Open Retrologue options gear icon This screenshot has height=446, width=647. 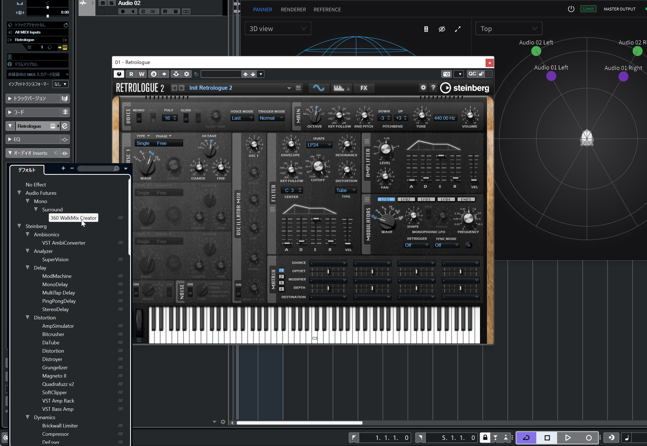tap(423, 88)
